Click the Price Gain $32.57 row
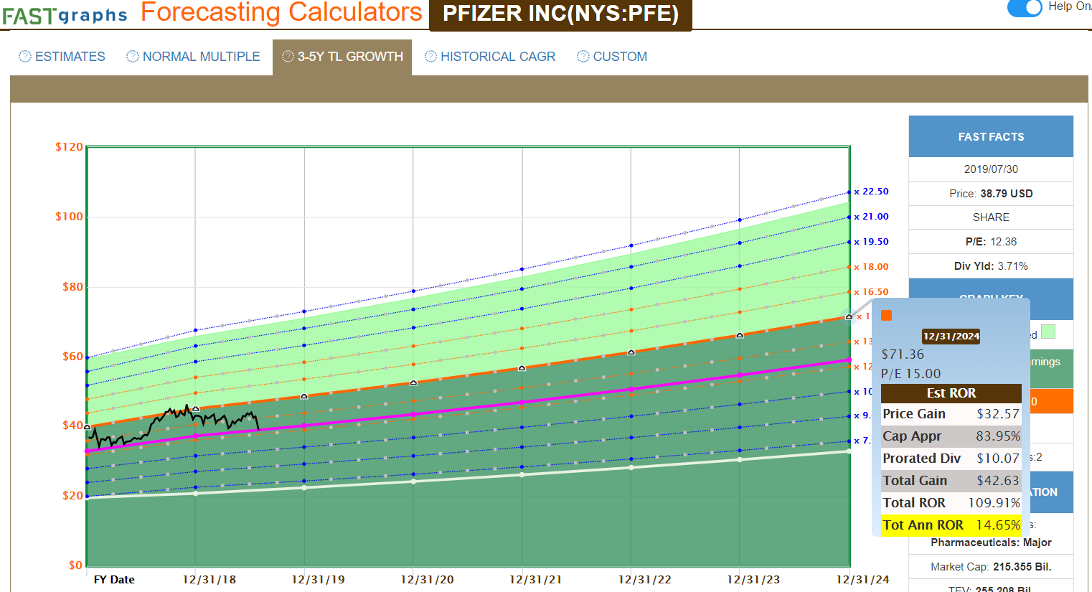This screenshot has width=1092, height=592. pyautogui.click(x=951, y=413)
